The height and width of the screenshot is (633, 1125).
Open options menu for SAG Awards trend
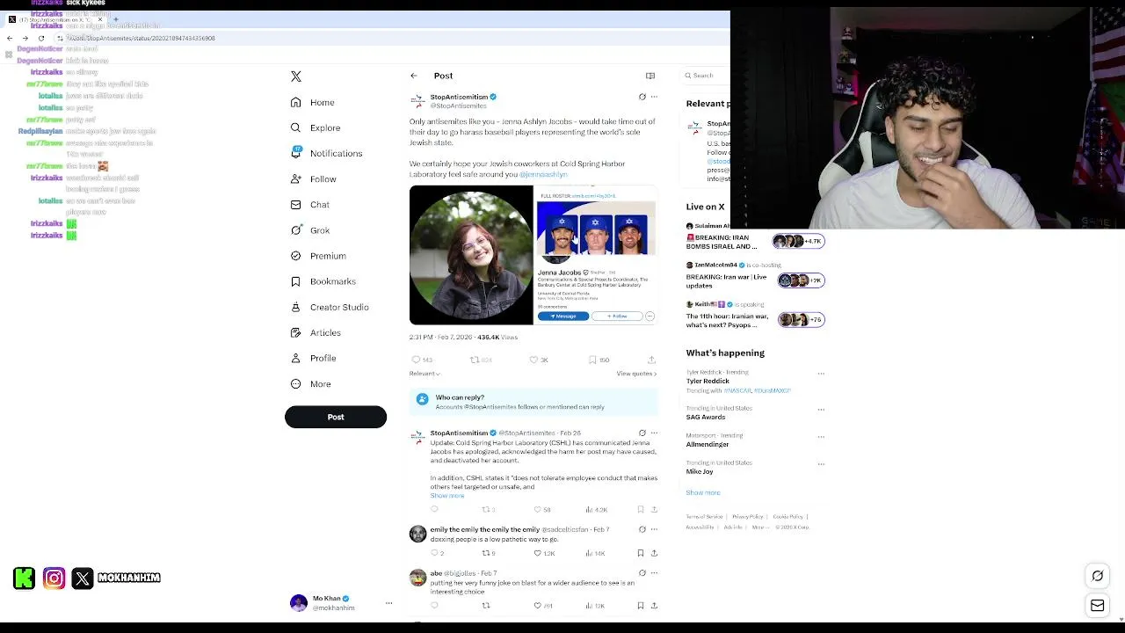pos(821,410)
